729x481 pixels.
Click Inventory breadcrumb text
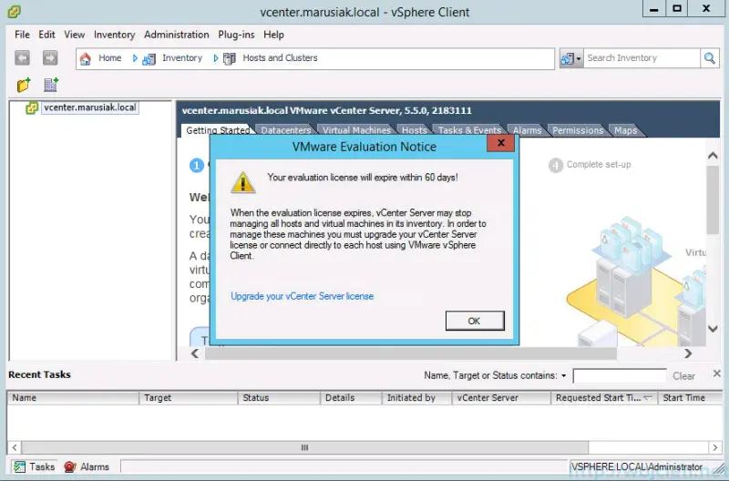[182, 58]
